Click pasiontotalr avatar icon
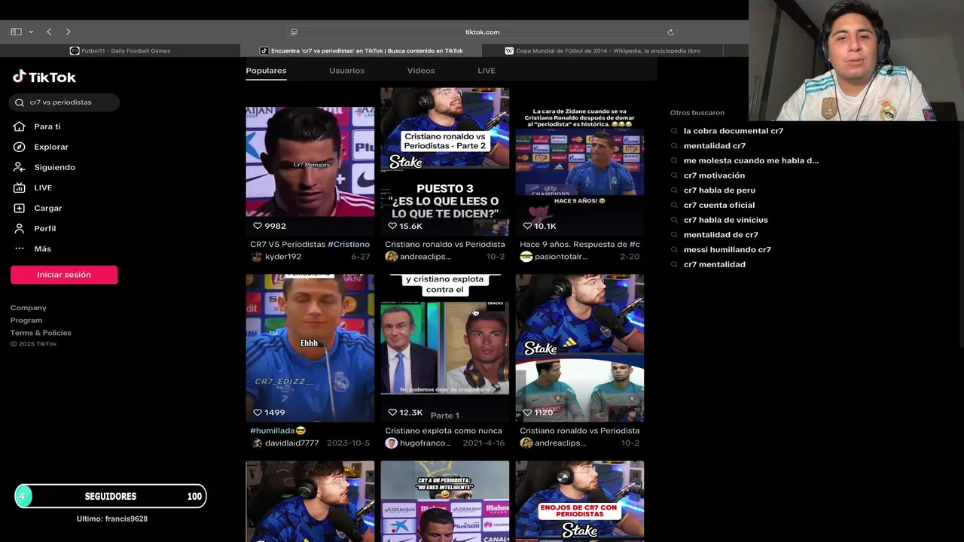 click(x=526, y=257)
